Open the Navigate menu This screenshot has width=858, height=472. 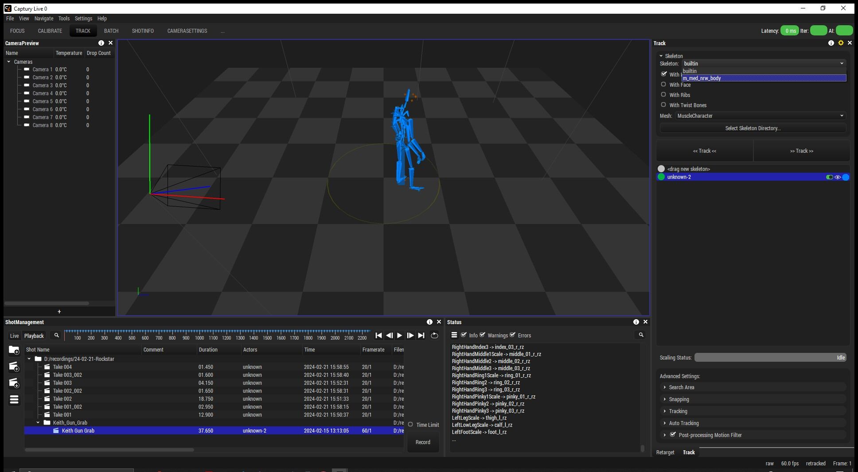pos(44,19)
